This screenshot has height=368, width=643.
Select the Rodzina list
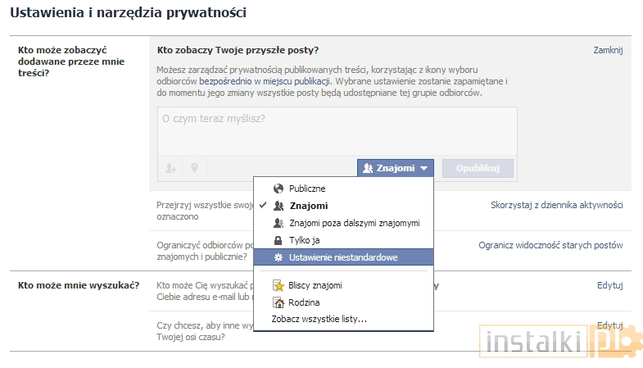pos(344,302)
